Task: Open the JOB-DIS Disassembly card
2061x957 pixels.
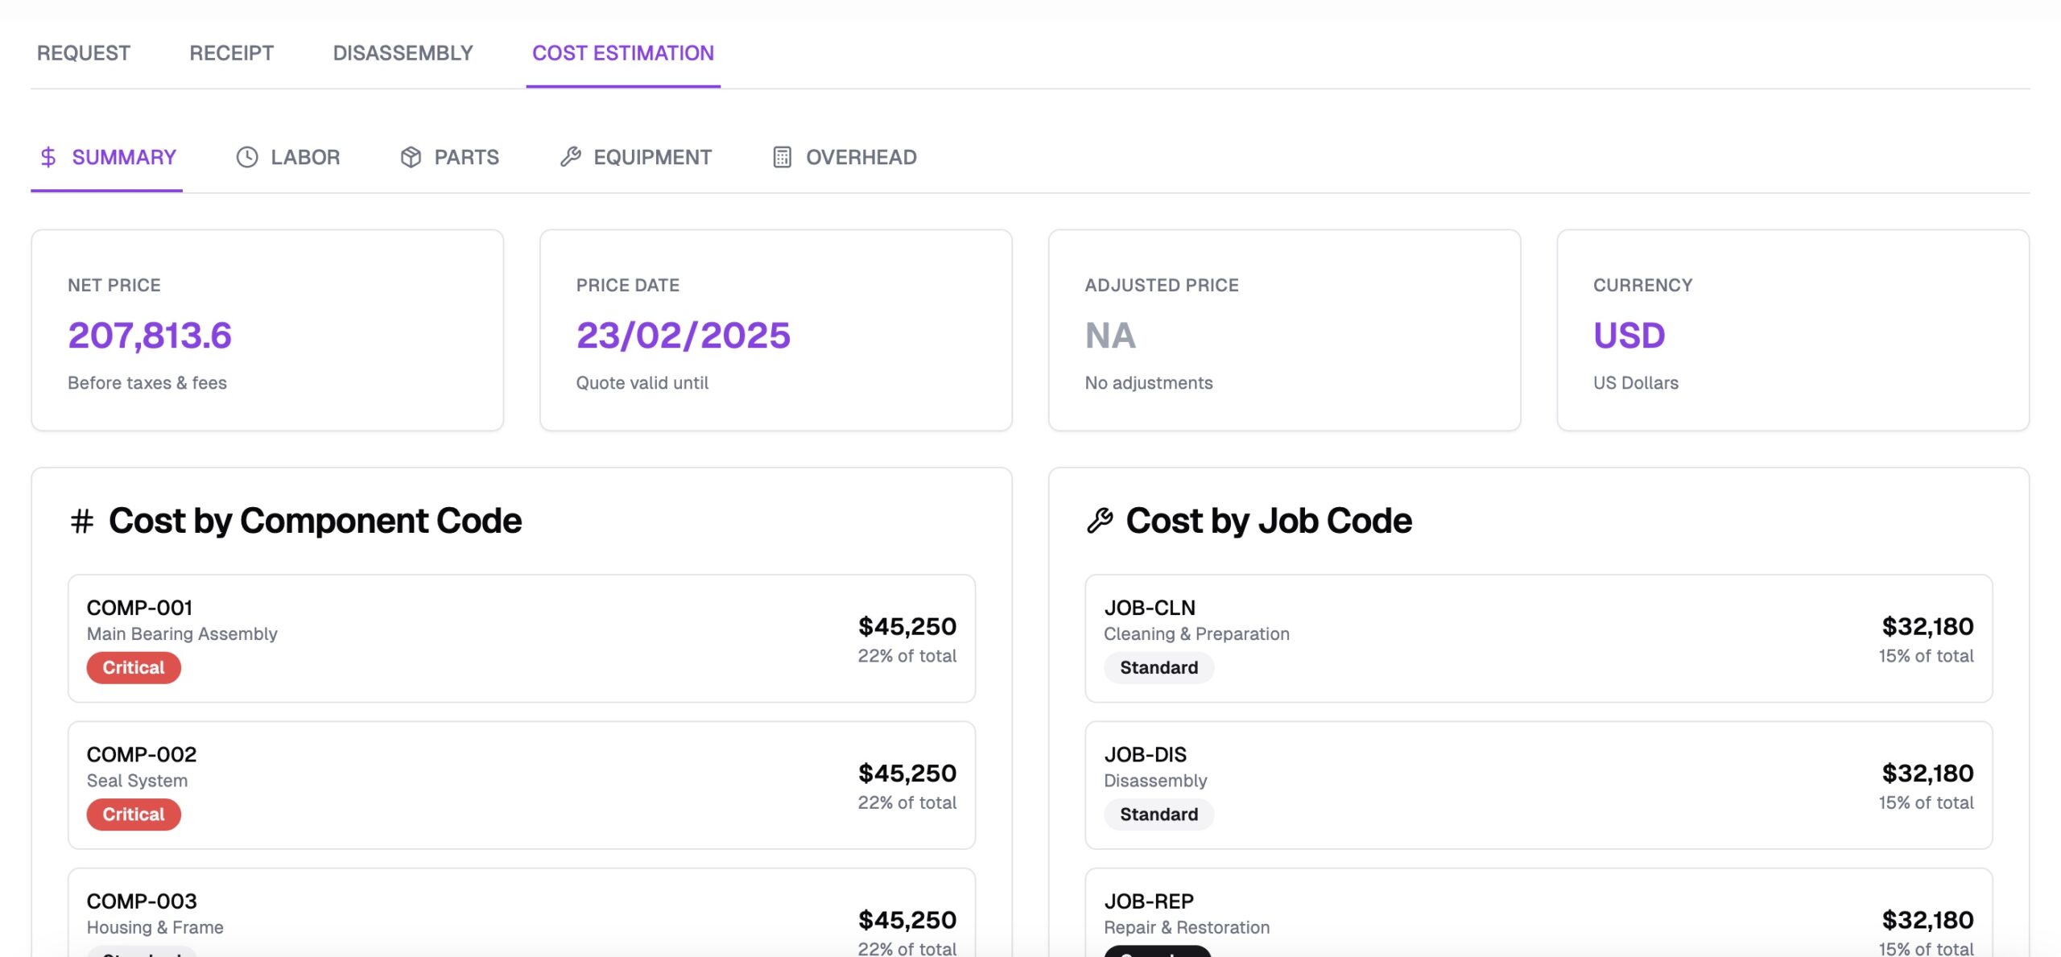Action: 1539,785
